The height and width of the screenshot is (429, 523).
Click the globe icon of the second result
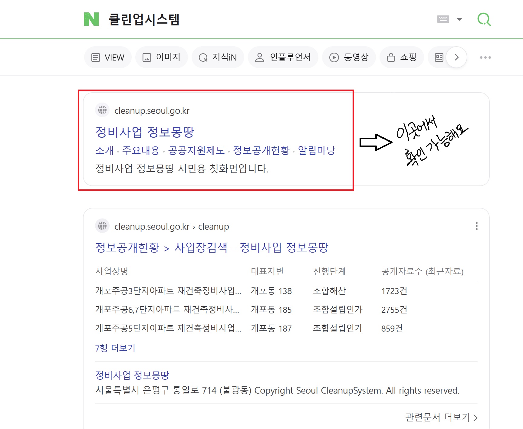coord(102,226)
